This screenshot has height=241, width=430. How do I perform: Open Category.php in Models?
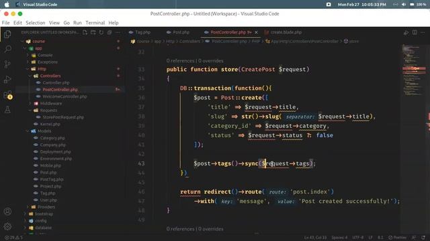coord(52,138)
